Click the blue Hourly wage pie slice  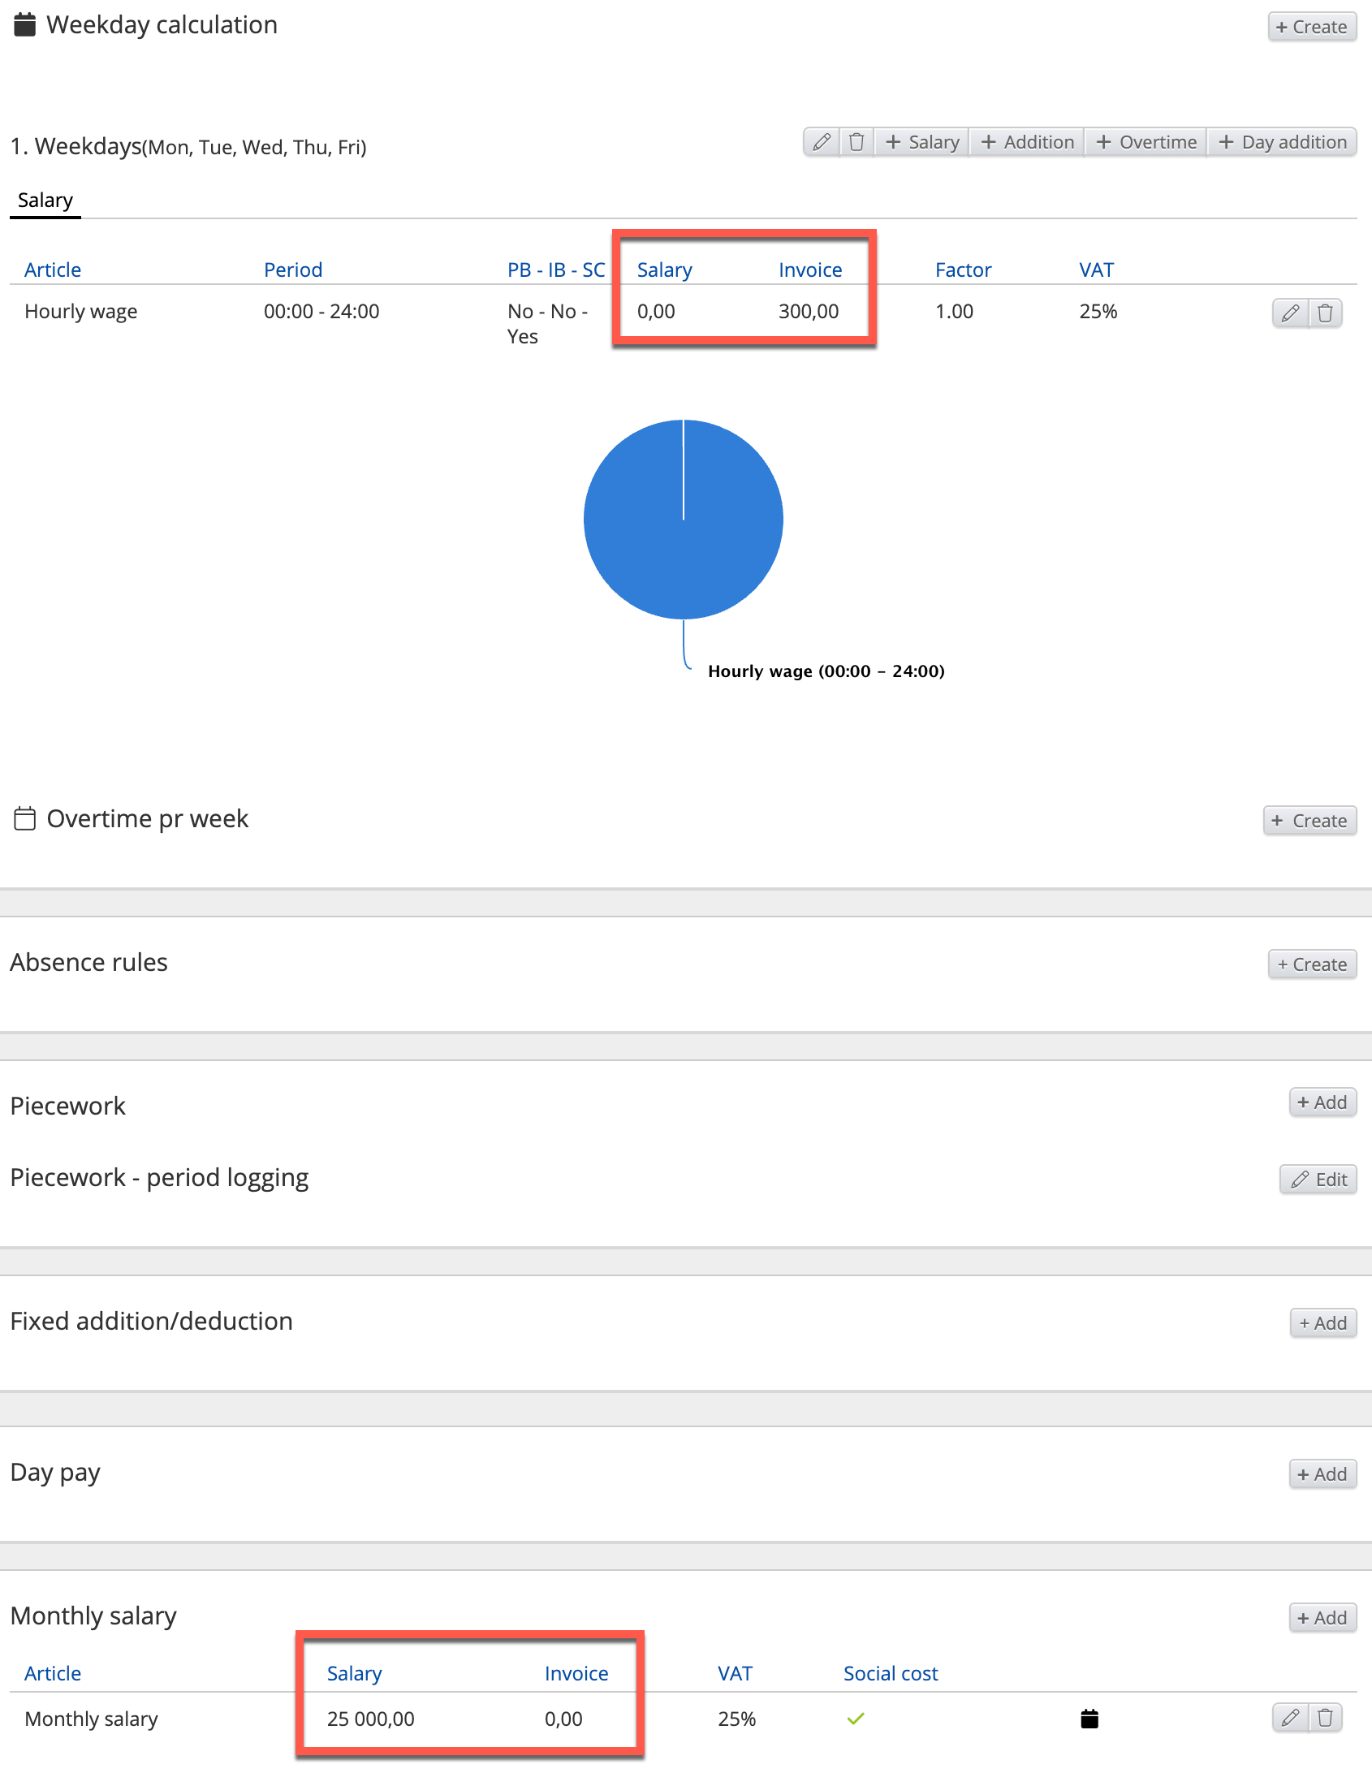point(649,536)
